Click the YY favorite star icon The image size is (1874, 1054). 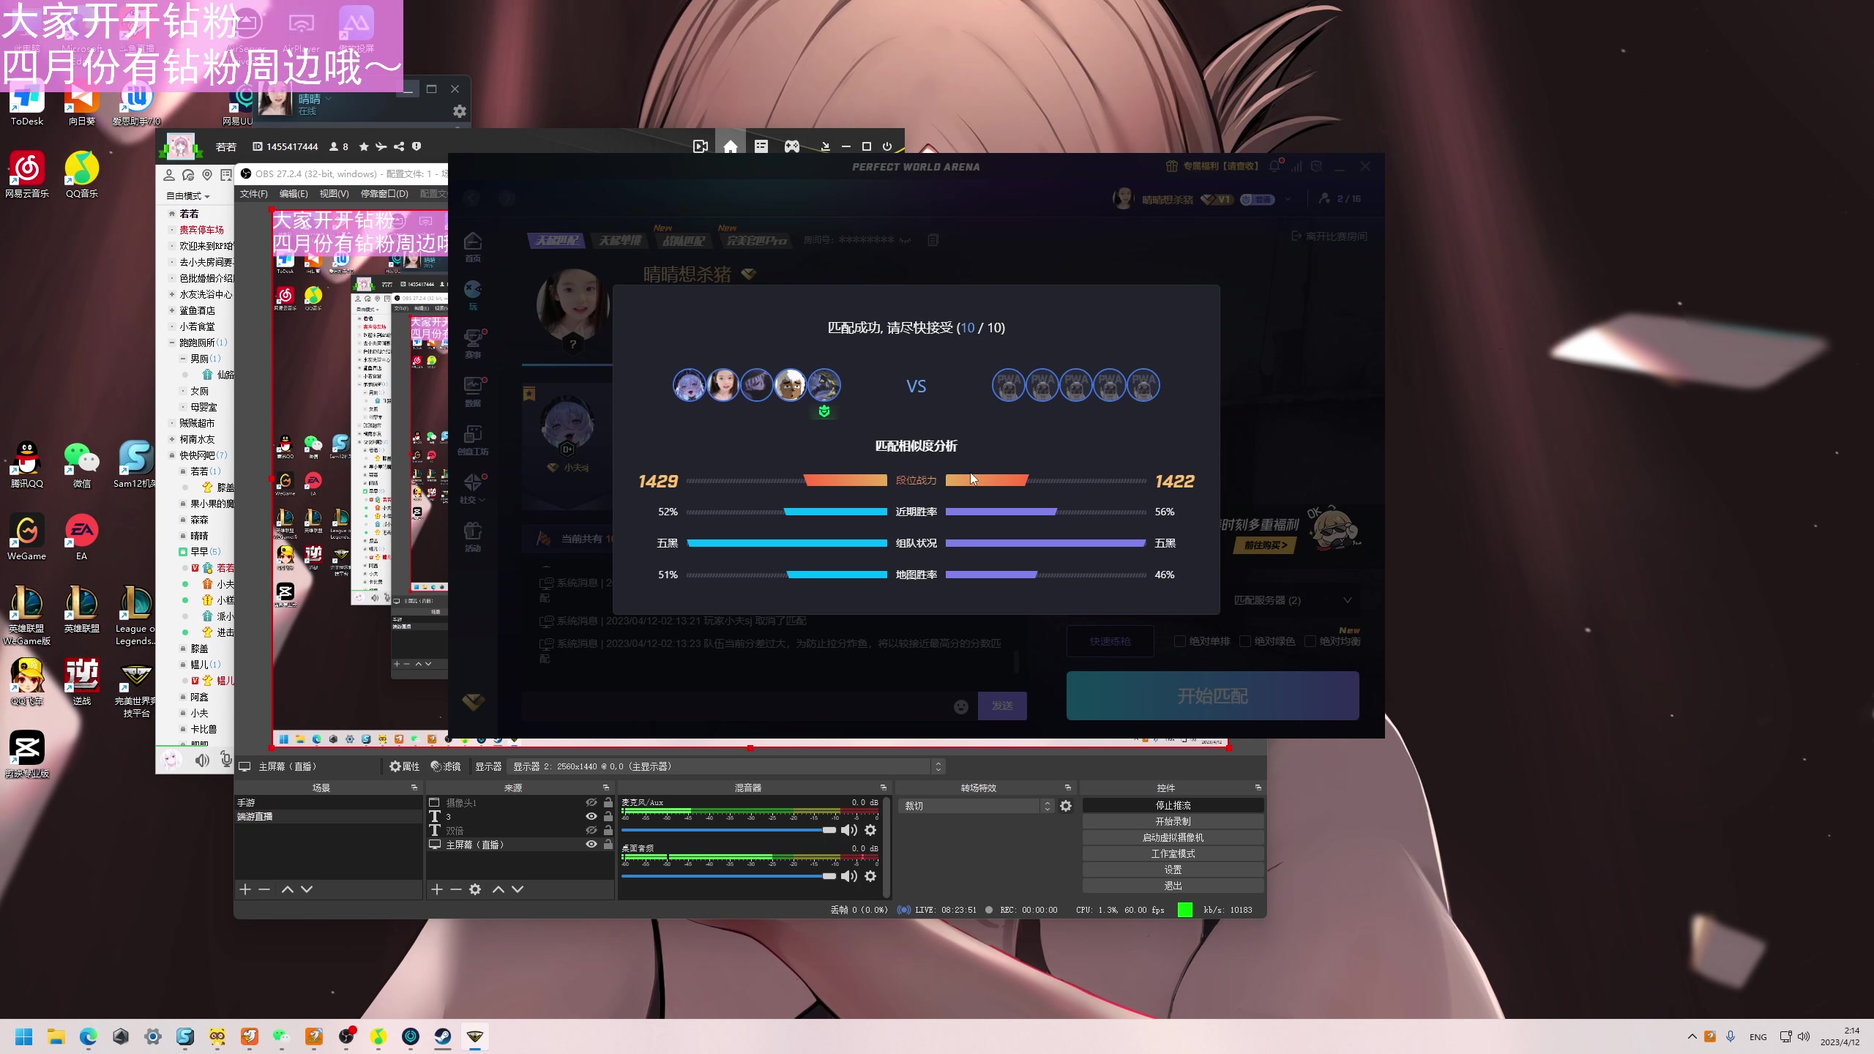coord(364,146)
